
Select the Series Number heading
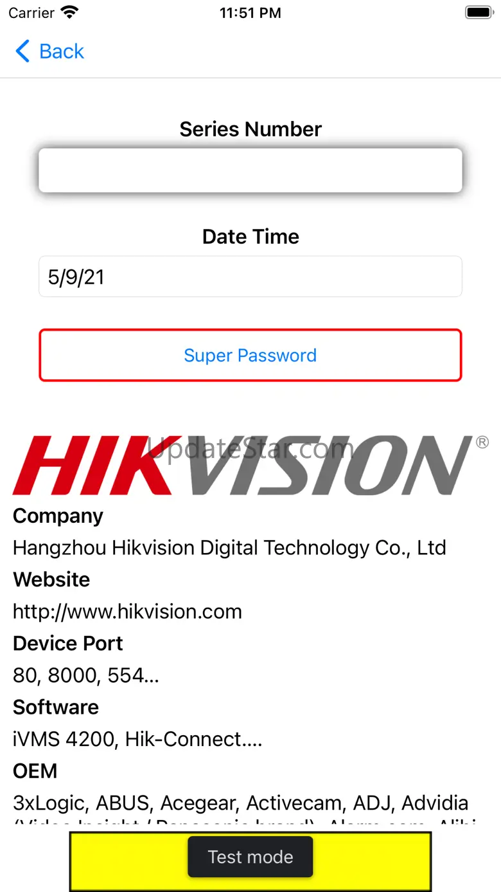[x=251, y=129]
